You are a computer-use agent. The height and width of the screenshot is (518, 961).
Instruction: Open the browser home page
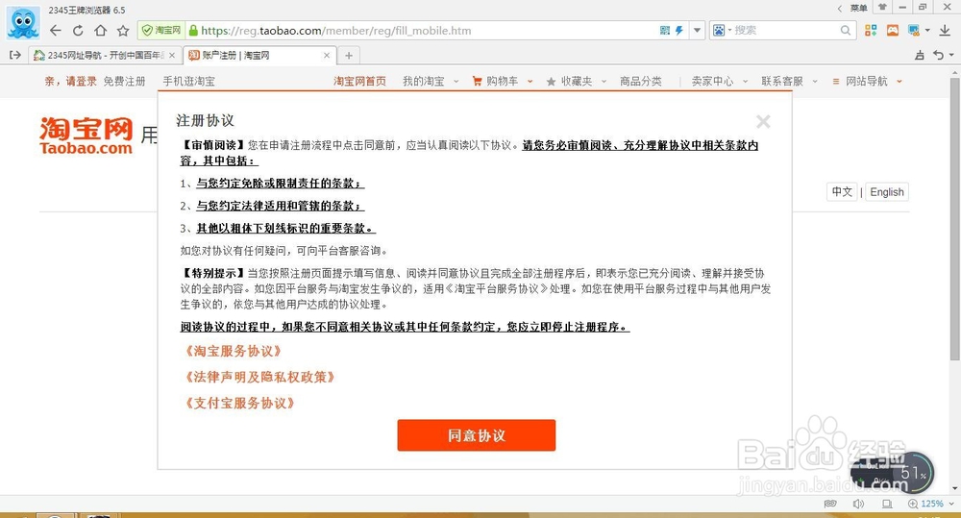[x=101, y=31]
